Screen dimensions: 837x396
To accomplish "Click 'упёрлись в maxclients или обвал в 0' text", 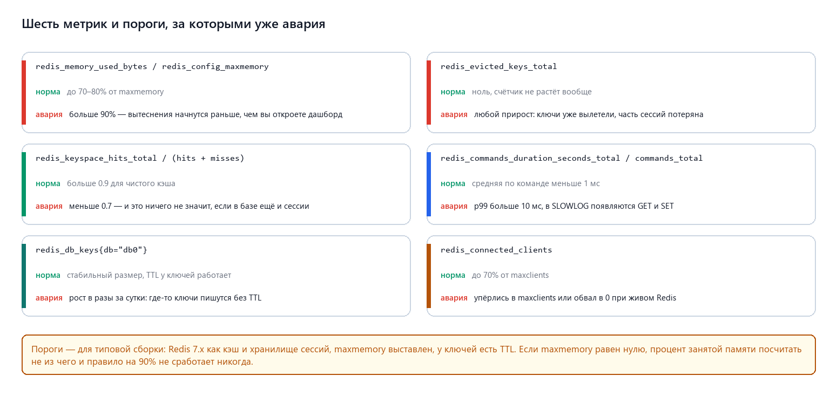I will [x=575, y=298].
